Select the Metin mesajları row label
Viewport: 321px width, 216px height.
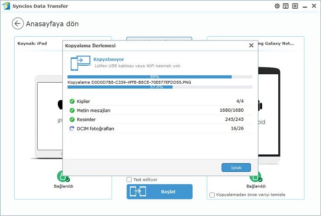tap(94, 110)
